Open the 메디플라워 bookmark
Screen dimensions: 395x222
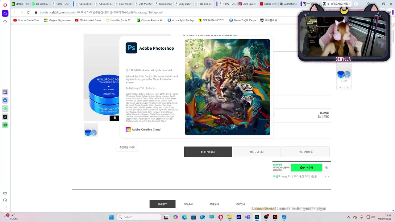tap(268, 20)
